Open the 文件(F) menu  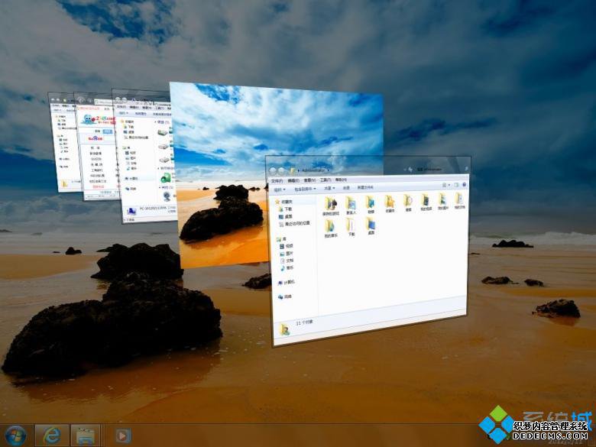[277, 180]
